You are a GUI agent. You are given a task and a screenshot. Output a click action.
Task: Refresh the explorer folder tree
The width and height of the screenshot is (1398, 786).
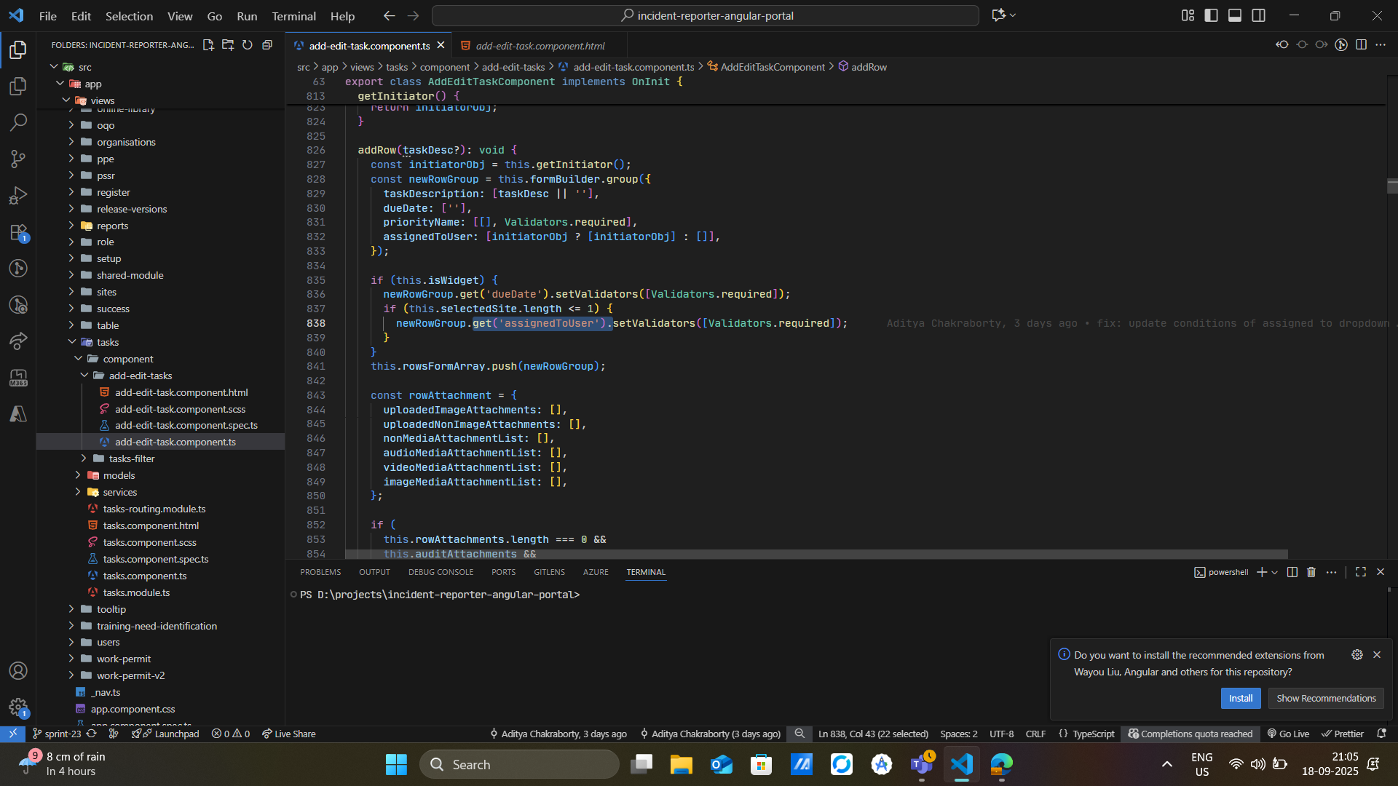[248, 45]
